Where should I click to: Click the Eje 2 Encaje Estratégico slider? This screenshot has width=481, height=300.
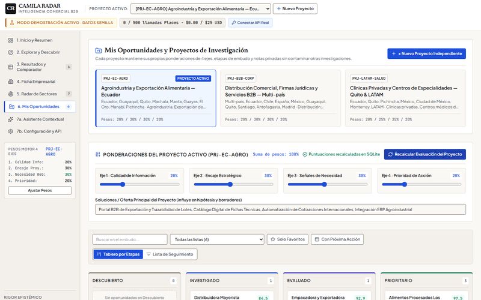(233, 184)
